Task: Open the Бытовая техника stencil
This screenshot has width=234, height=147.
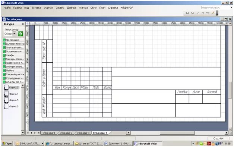Action: 14,44
